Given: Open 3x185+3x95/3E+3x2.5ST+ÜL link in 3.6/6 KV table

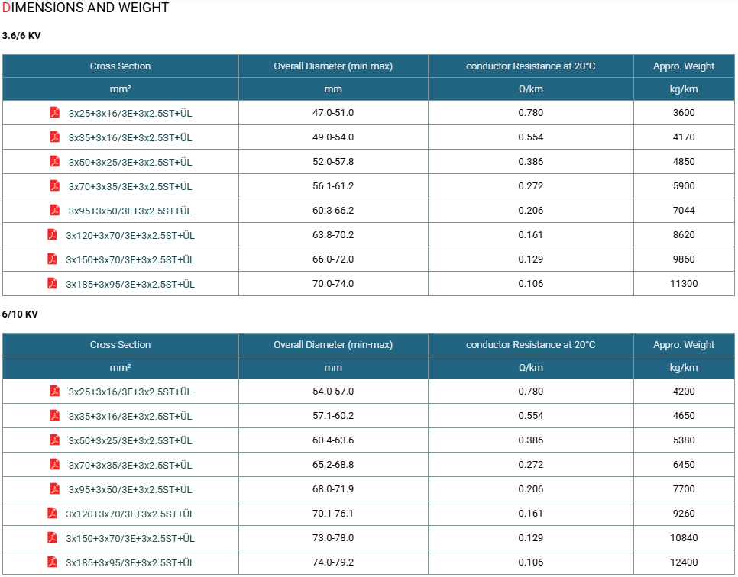Looking at the screenshot, I should coord(130,285).
